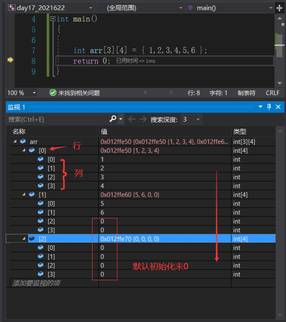
Task: Open the day17_2021622 project dropdown
Action: pos(50,8)
